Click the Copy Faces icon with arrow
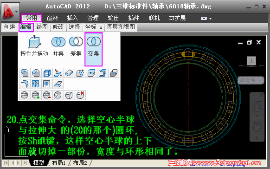Screen dimensions: 270x169 click(58, 84)
